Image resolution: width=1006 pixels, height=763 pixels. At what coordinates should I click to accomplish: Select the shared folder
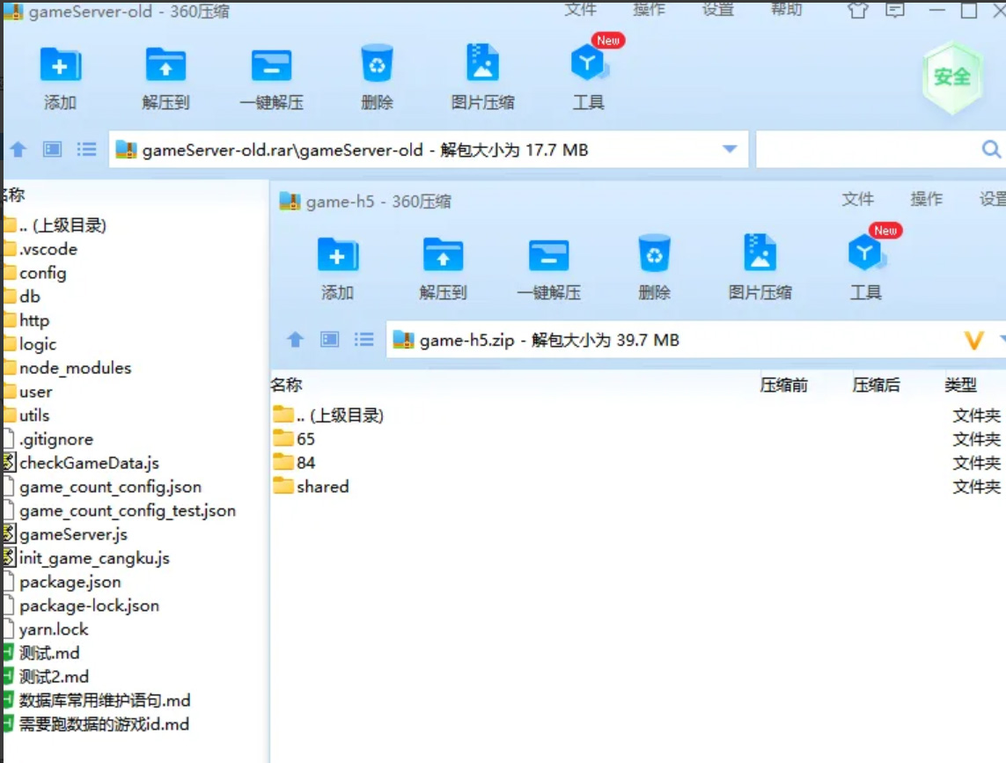click(x=322, y=487)
